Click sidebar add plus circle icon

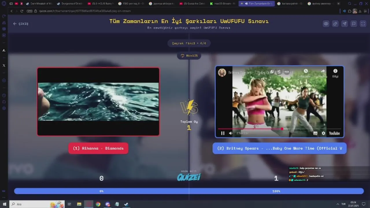tap(4, 80)
